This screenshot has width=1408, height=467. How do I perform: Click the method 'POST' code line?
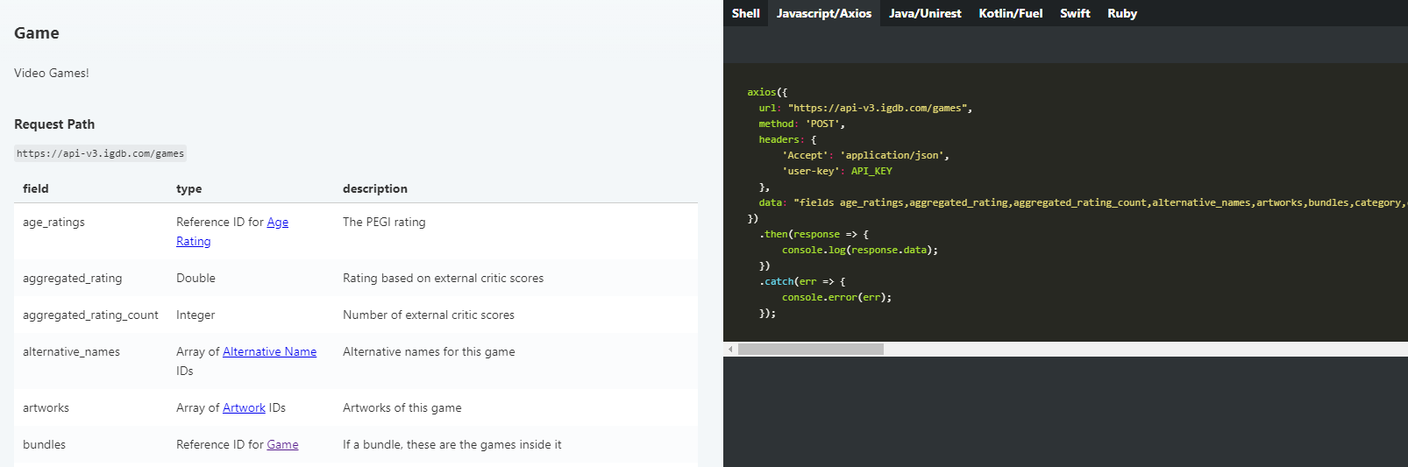click(x=801, y=124)
